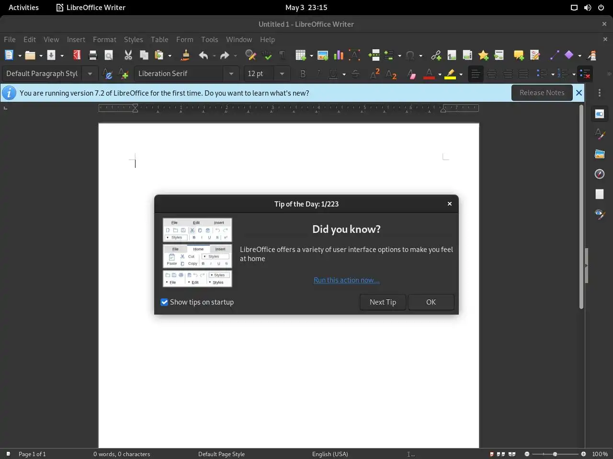The height and width of the screenshot is (459, 613).
Task: Insert a text box
Action: click(354, 55)
